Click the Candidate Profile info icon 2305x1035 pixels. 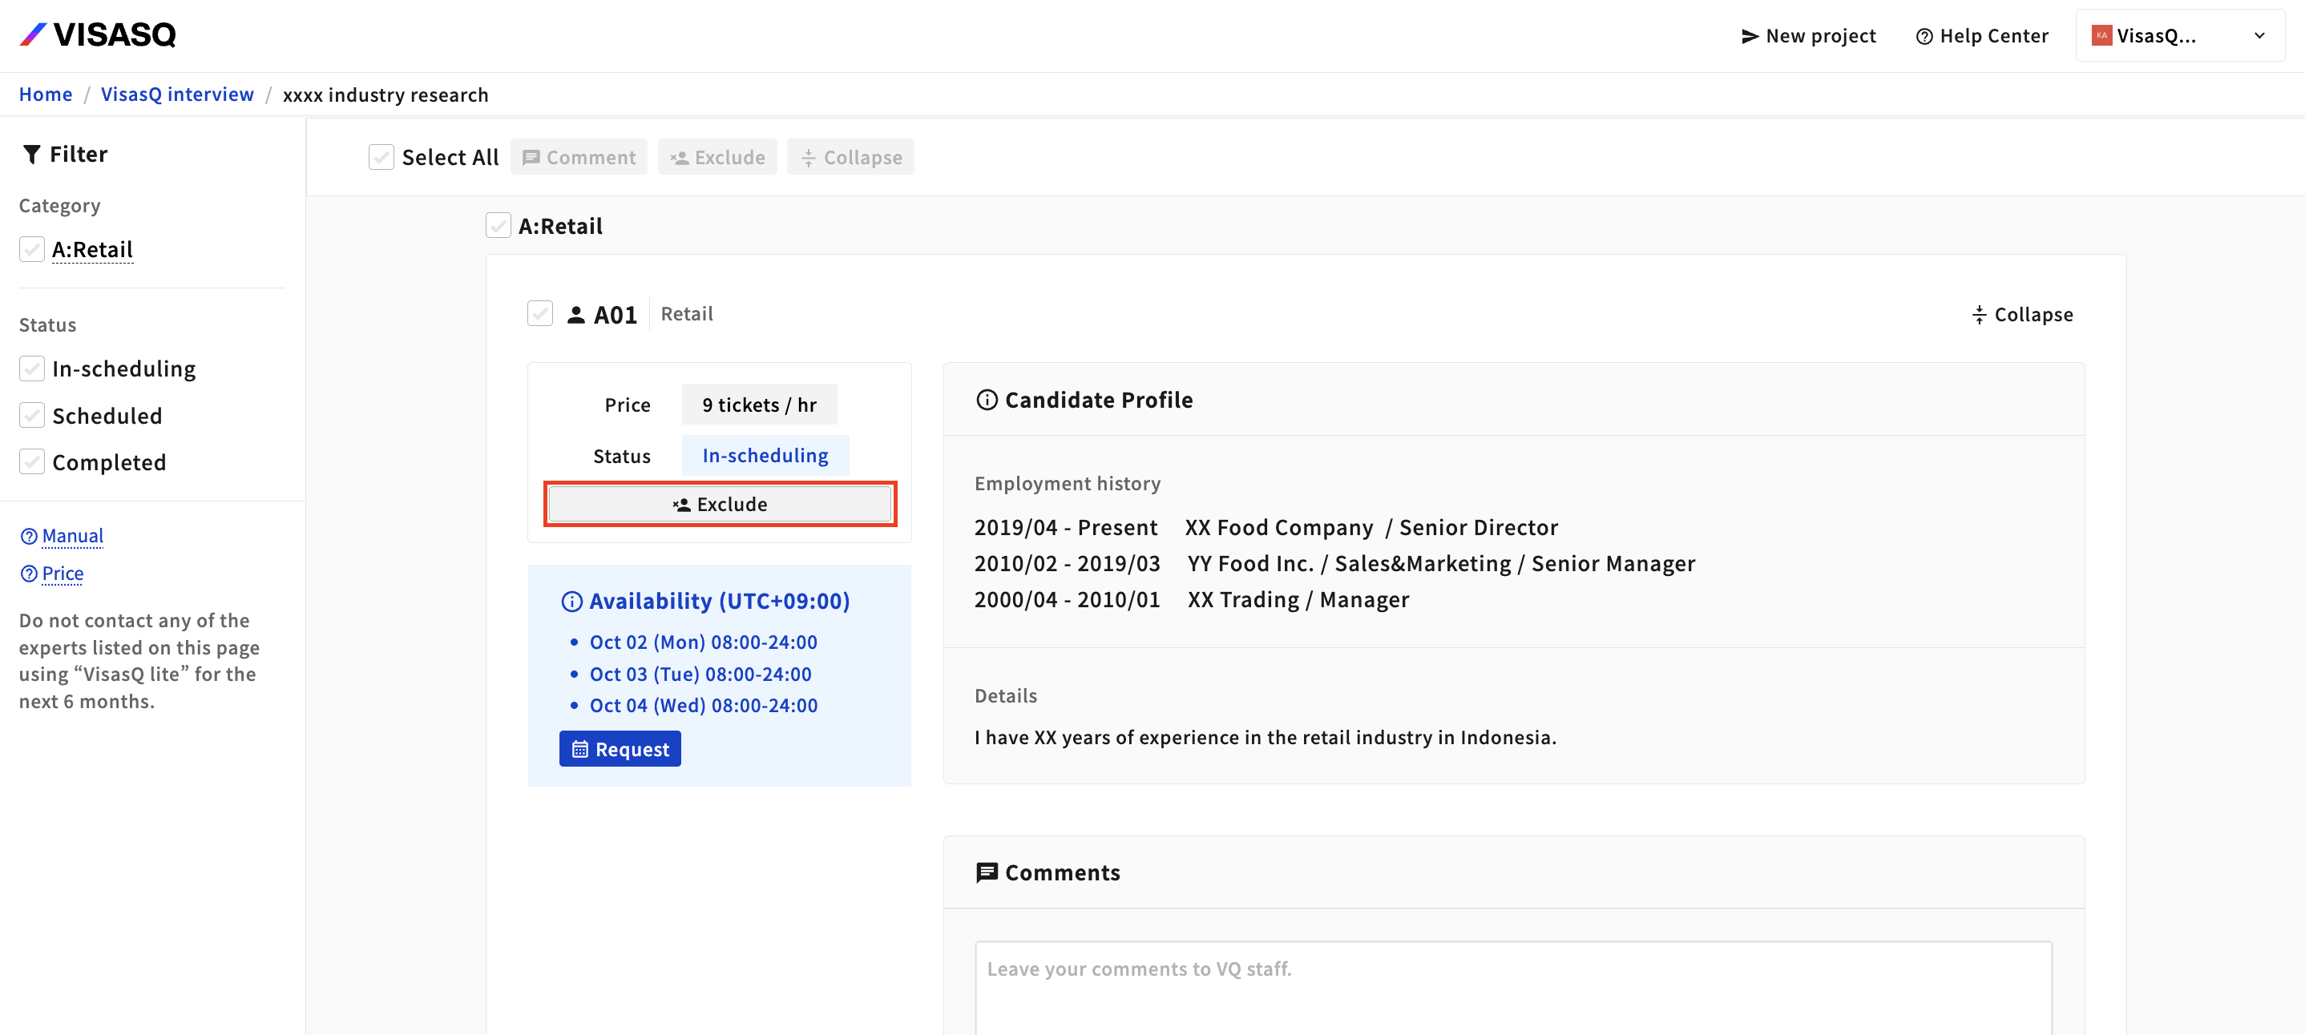pos(987,399)
